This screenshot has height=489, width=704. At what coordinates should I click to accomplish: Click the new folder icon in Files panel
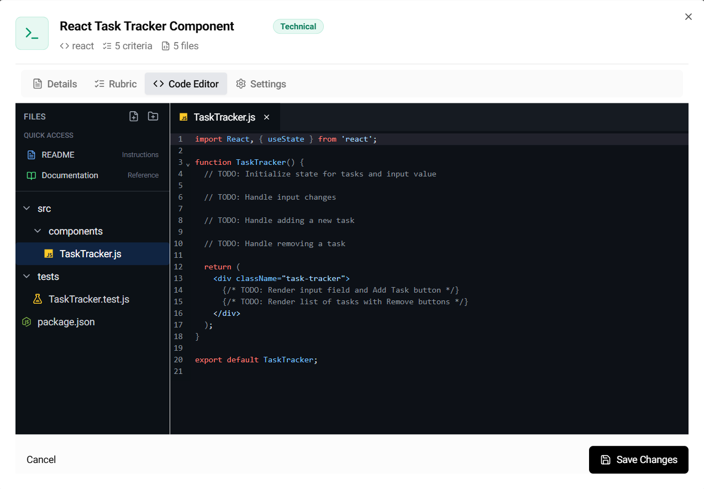pyautogui.click(x=153, y=116)
